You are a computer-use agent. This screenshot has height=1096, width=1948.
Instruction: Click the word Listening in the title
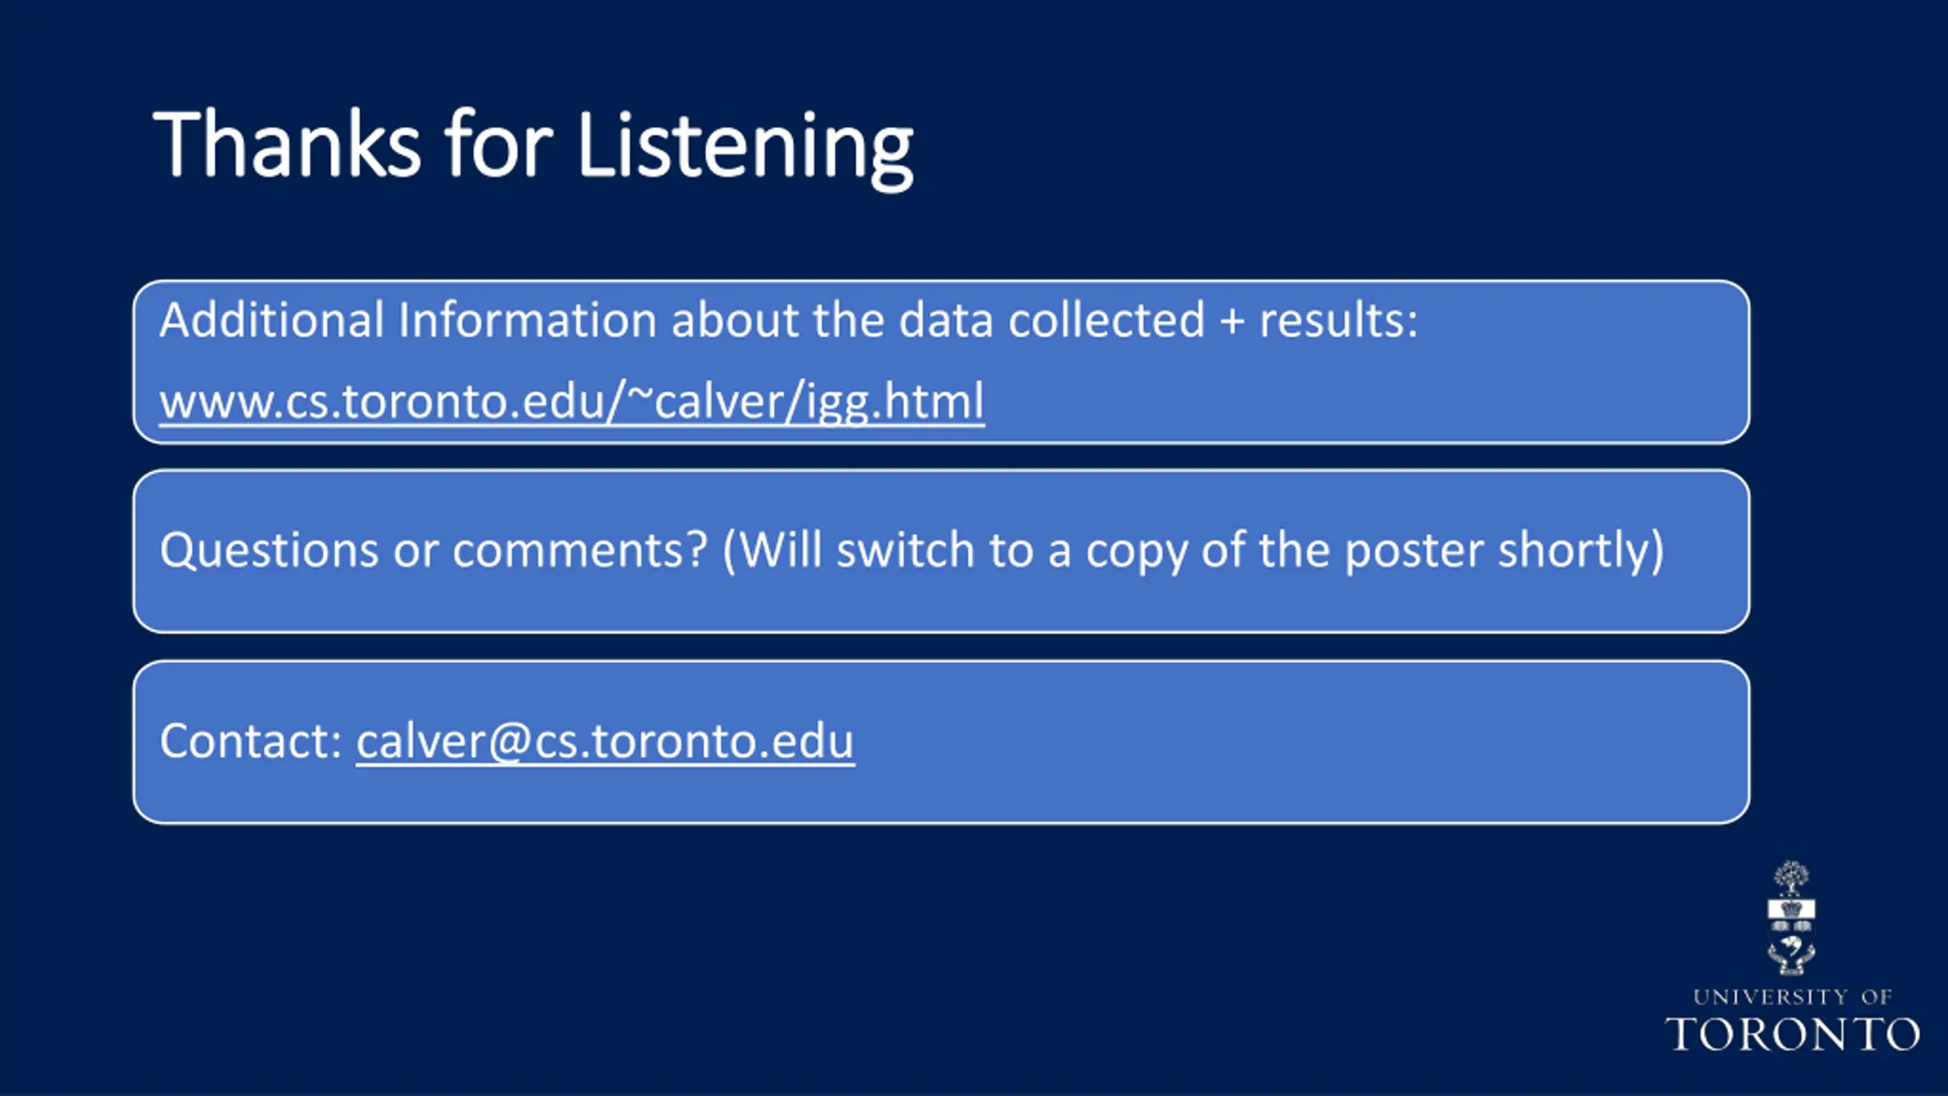point(745,148)
